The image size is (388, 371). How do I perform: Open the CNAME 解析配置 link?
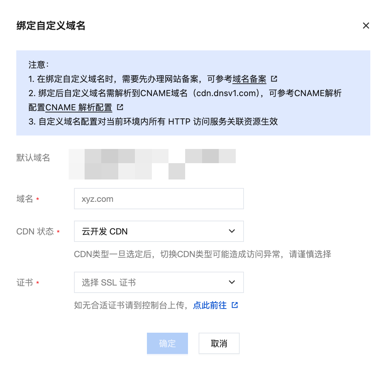pyautogui.click(x=79, y=107)
